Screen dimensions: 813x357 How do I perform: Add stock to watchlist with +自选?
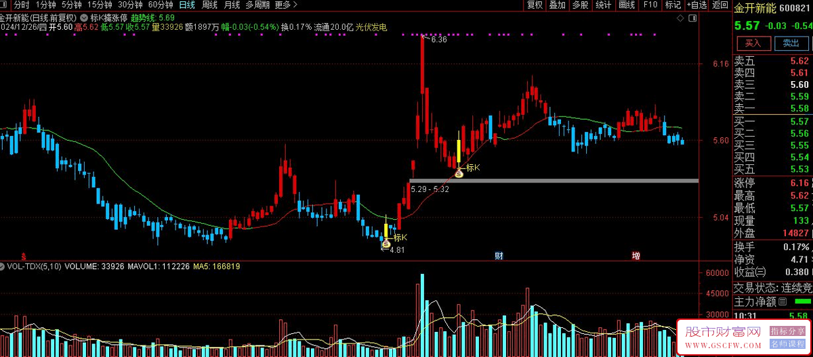click(696, 5)
